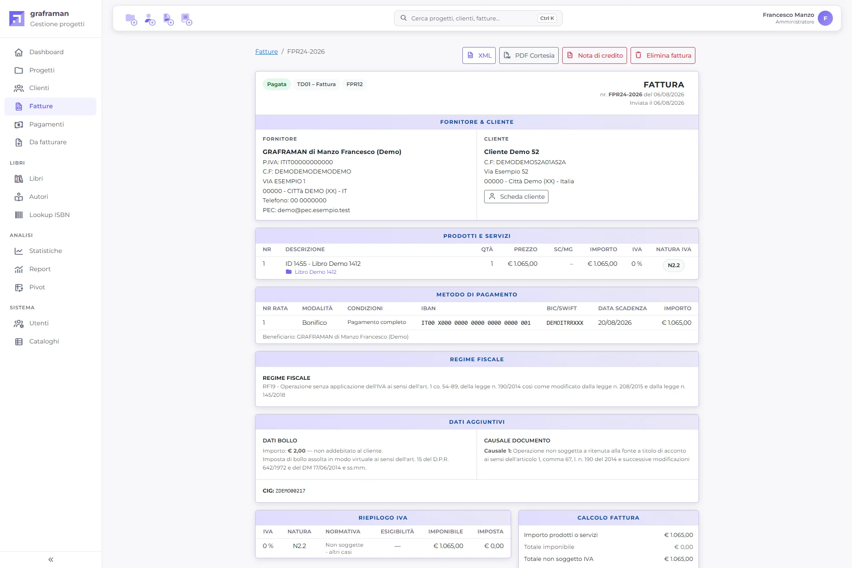Click the search projects input field

478,18
